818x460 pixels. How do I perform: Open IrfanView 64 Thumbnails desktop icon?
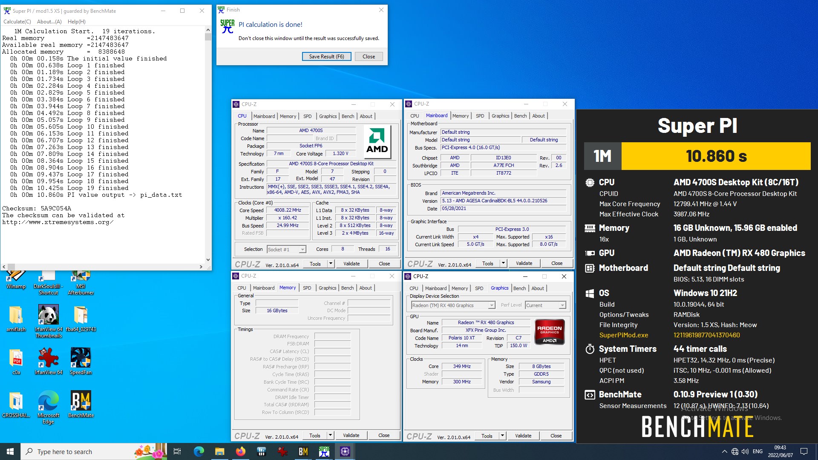(48, 321)
